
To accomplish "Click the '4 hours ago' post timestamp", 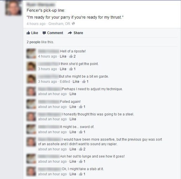I will coord(36,24).
